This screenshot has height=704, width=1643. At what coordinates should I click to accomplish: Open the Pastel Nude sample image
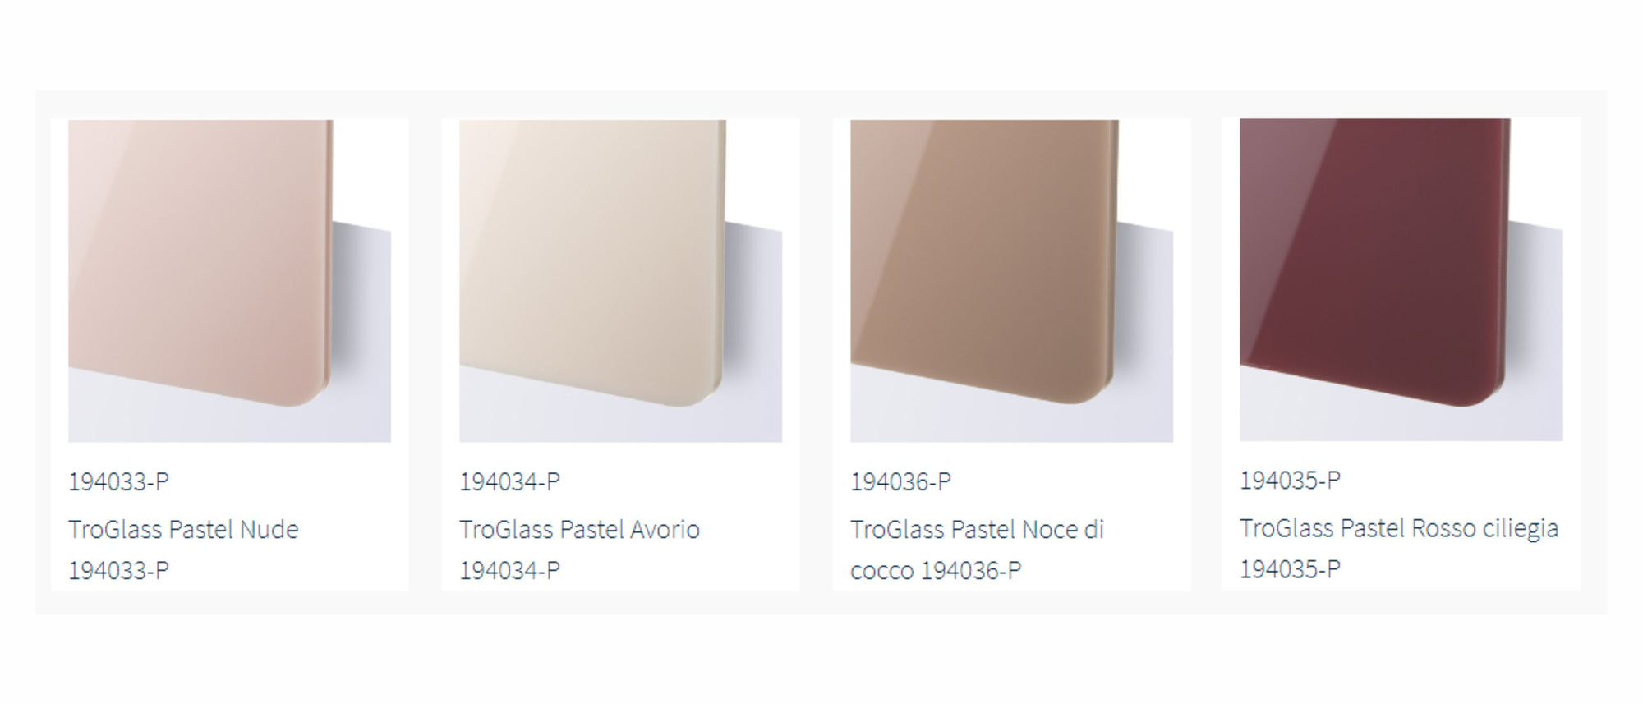229,281
